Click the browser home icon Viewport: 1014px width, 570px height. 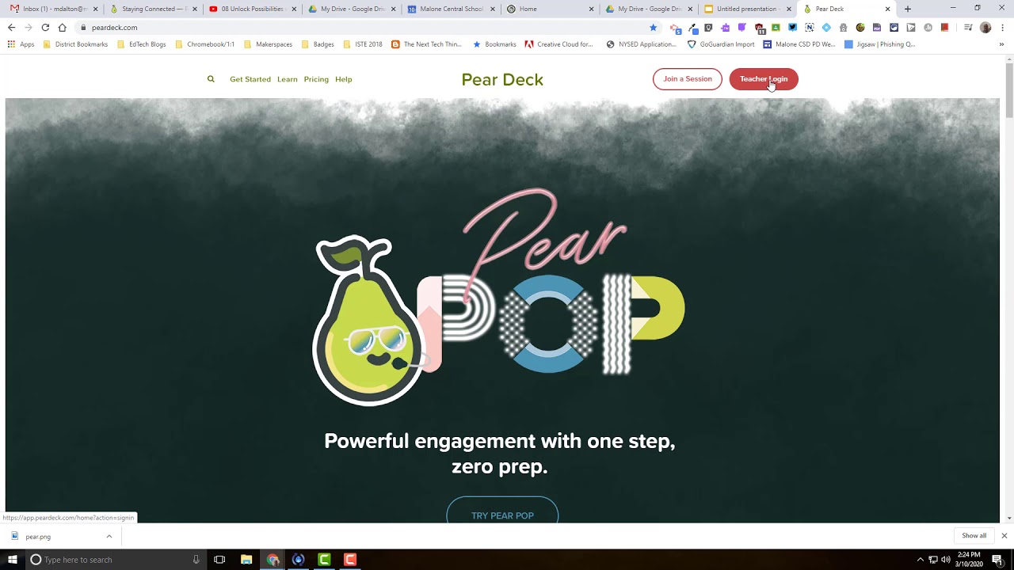pos(62,28)
